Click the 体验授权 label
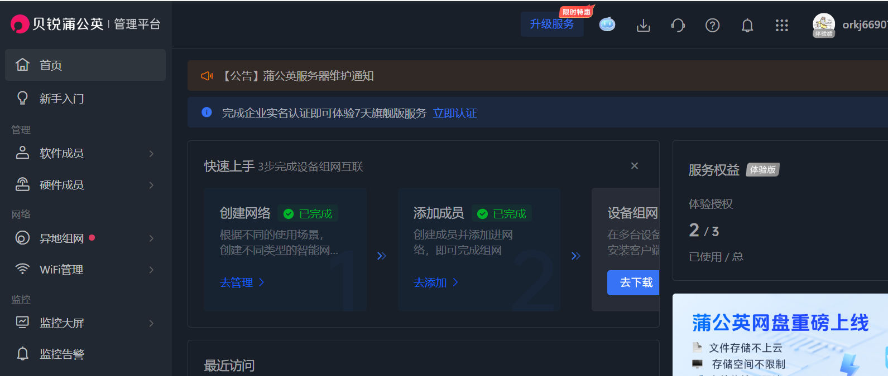888x376 pixels. pyautogui.click(x=711, y=204)
